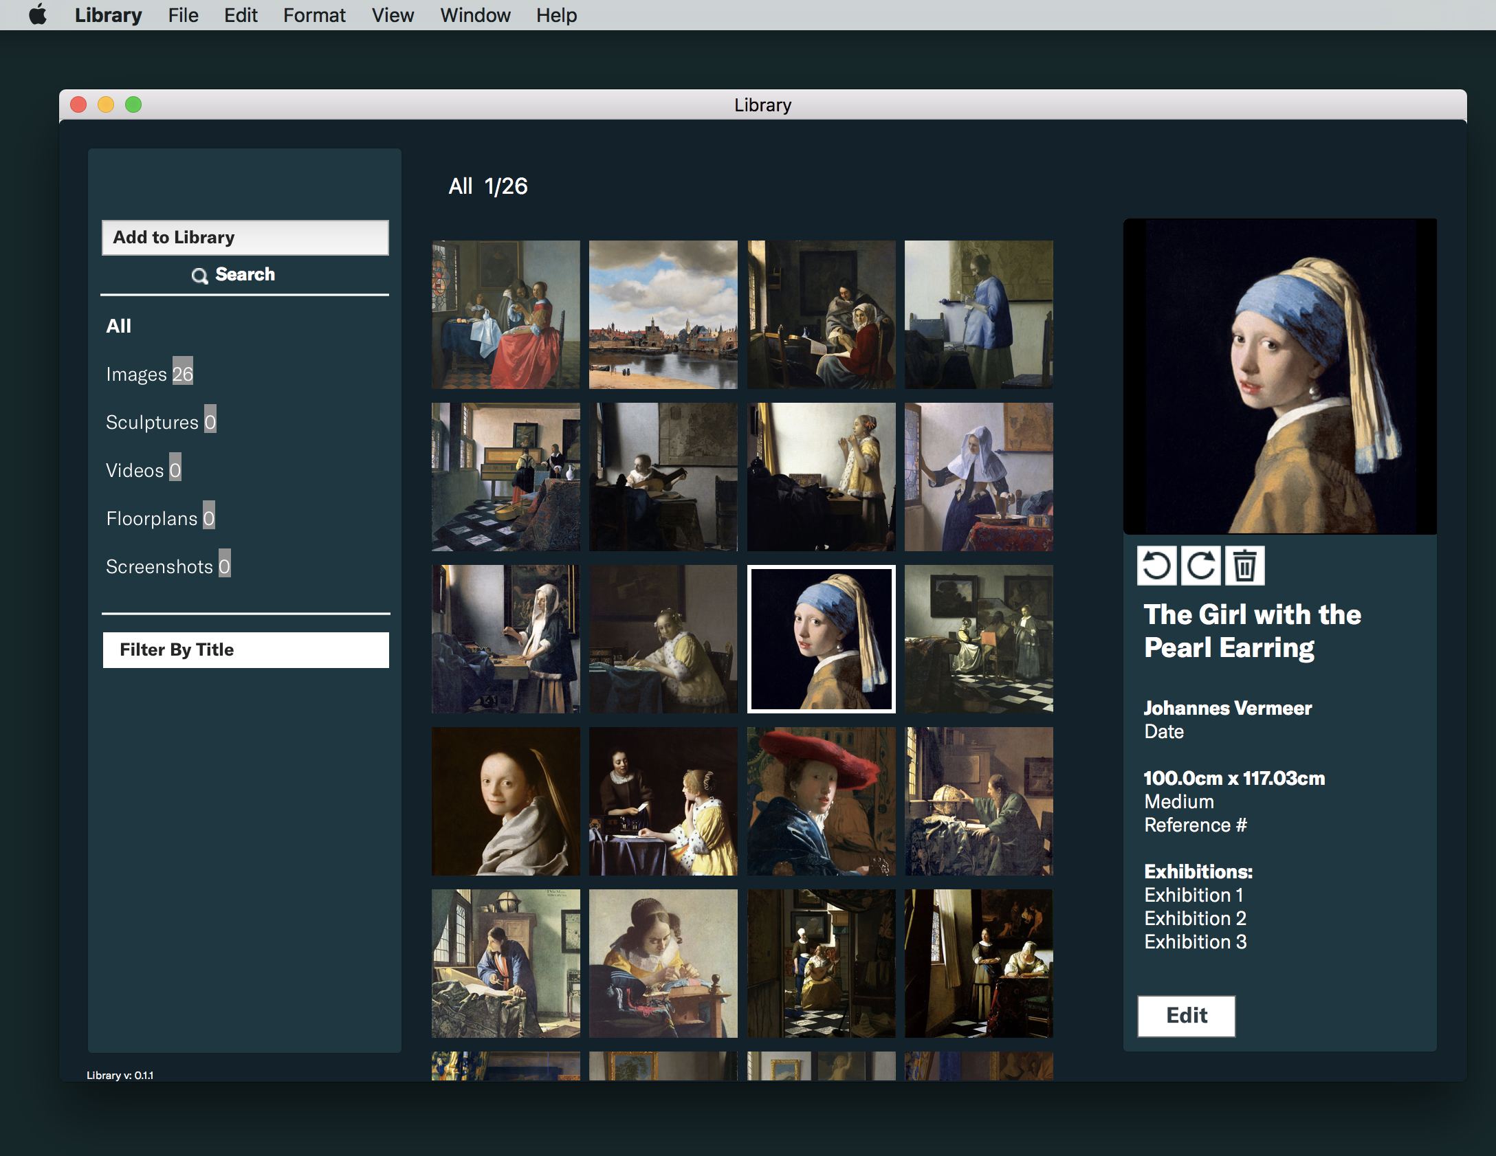Open the Apple menu

point(38,14)
